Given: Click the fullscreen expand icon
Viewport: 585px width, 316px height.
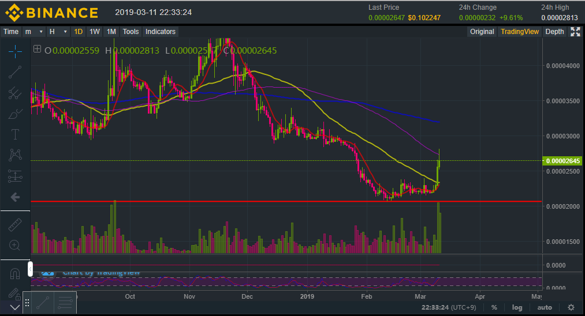Looking at the screenshot, I should point(575,32).
